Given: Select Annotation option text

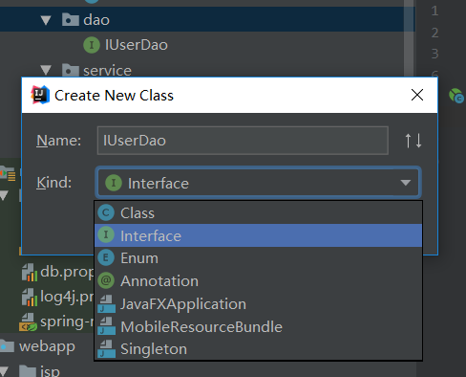Looking at the screenshot, I should (x=159, y=281).
